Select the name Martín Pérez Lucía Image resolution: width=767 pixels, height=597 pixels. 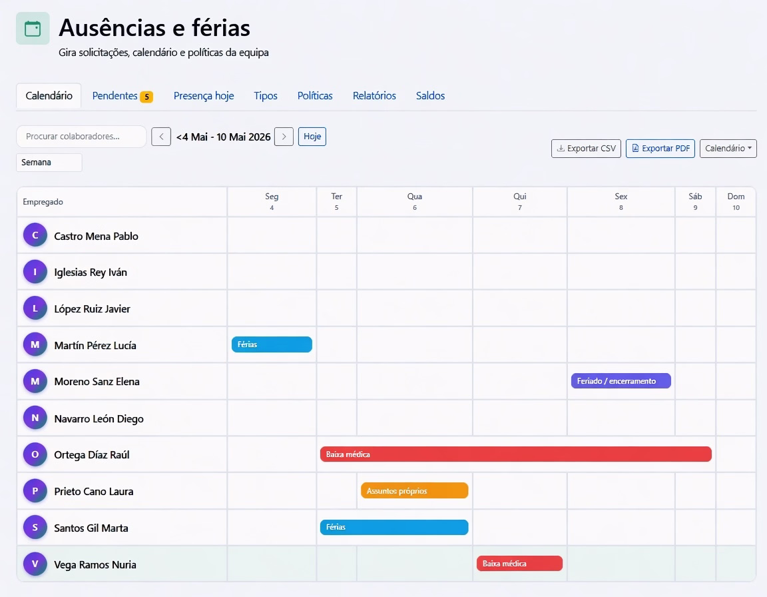(x=95, y=346)
